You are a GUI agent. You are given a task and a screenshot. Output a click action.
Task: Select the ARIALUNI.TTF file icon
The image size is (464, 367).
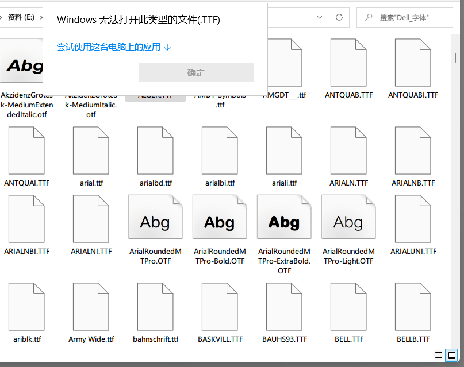(413, 219)
